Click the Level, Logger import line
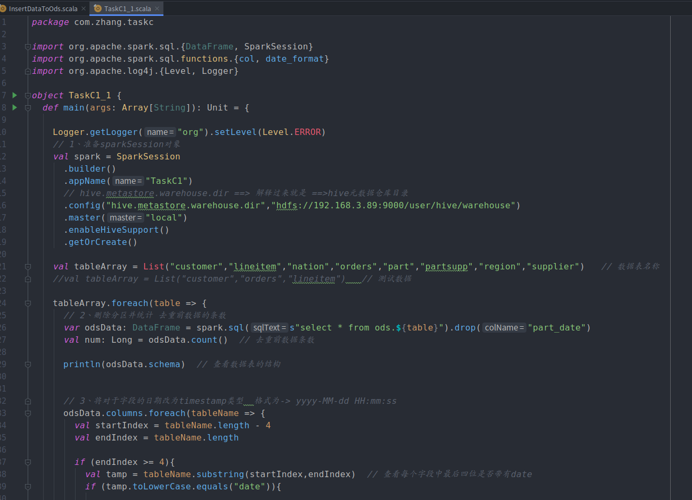This screenshot has width=692, height=500. [135, 71]
